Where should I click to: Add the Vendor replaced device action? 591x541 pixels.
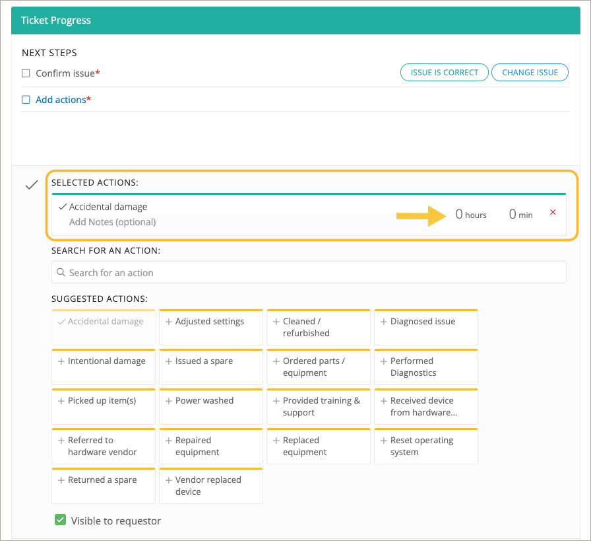tap(210, 486)
